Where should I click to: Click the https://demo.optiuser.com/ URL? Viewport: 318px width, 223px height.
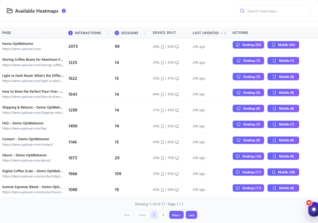[22, 49]
